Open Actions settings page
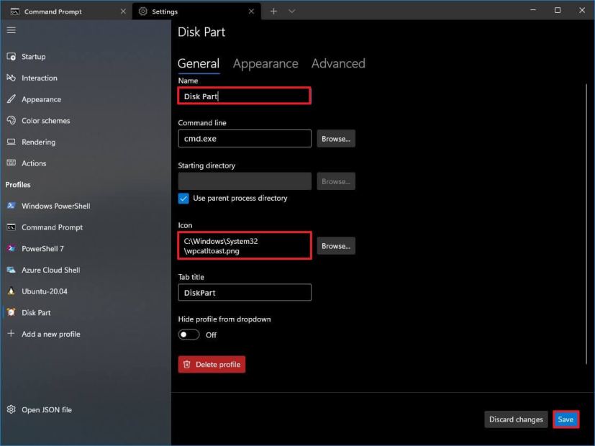 (34, 163)
